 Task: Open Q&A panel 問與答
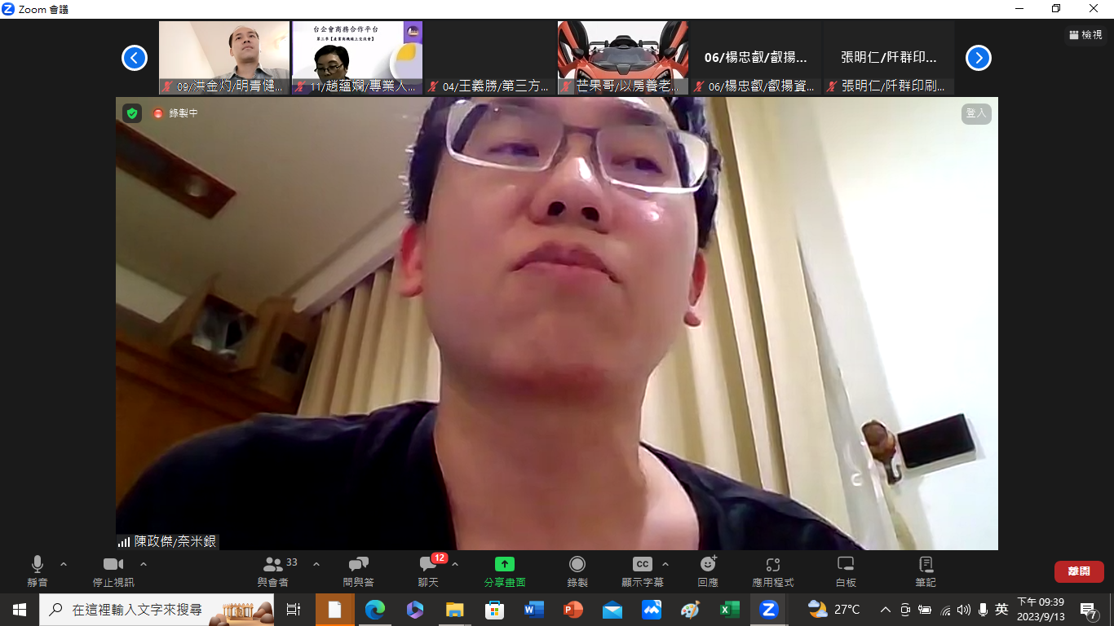click(x=359, y=571)
